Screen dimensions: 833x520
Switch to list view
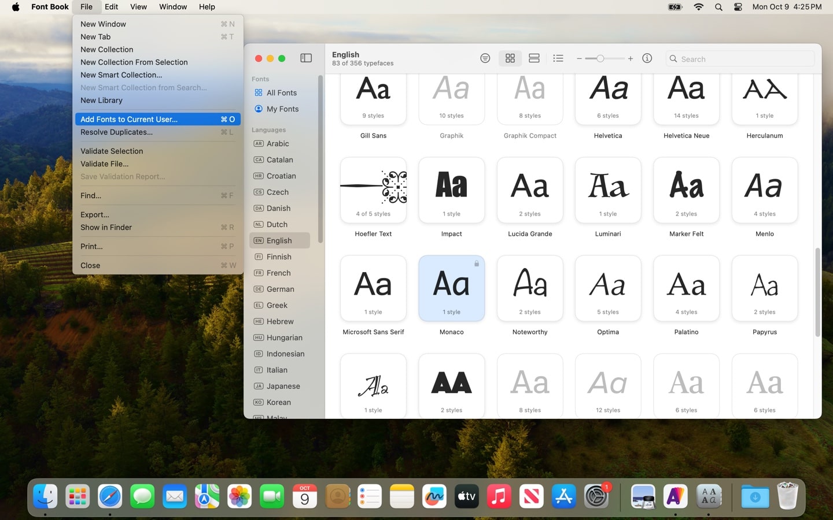(558, 58)
